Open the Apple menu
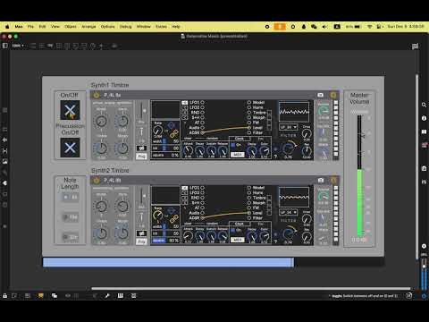 pyautogui.click(x=7, y=27)
